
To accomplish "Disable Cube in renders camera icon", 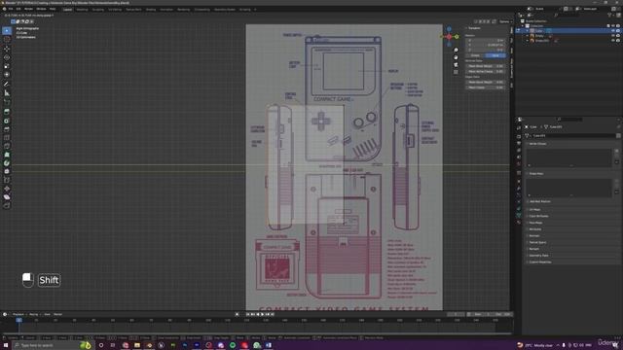I will click(618, 30).
